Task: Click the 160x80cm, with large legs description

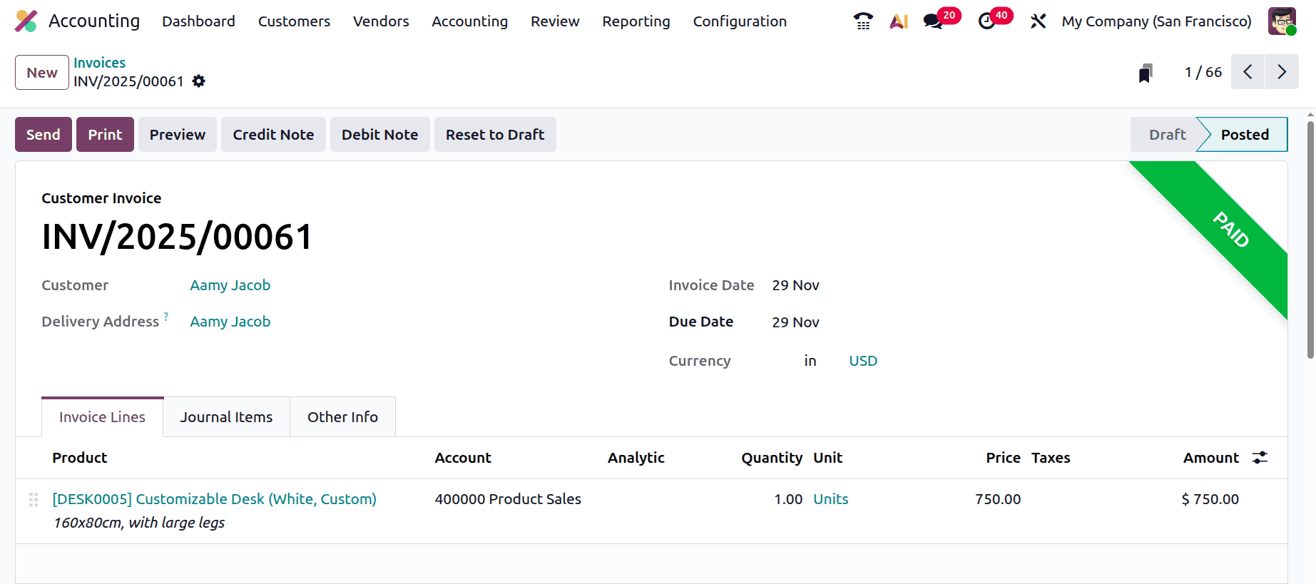Action: point(139,523)
